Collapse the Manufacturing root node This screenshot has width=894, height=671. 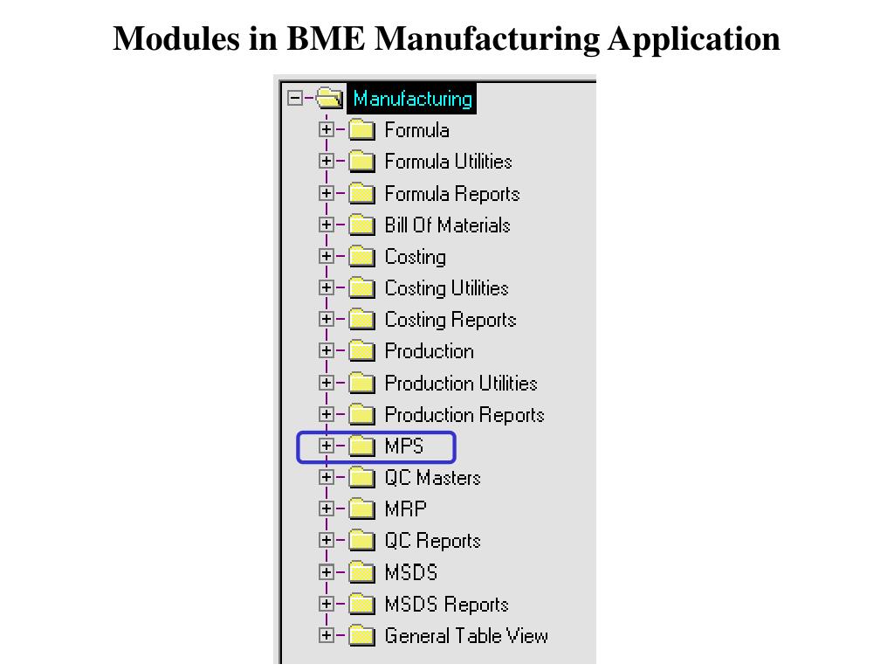click(295, 98)
